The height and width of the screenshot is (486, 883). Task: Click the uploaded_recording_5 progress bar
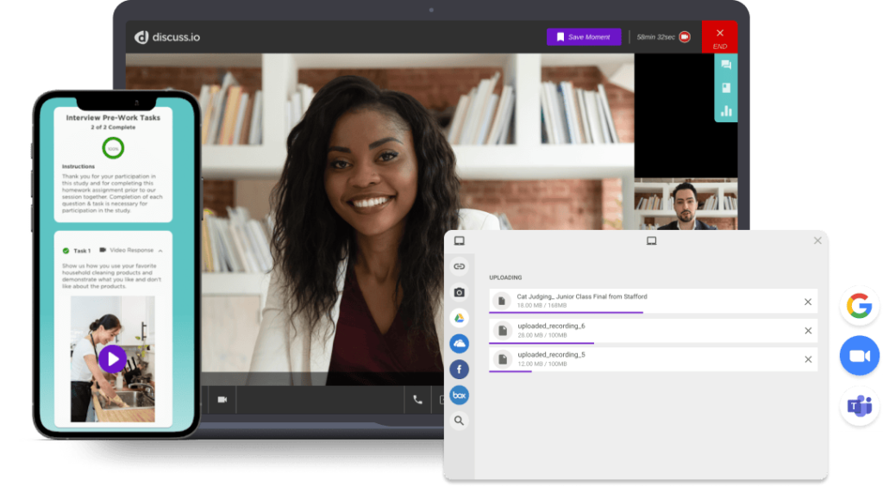510,371
